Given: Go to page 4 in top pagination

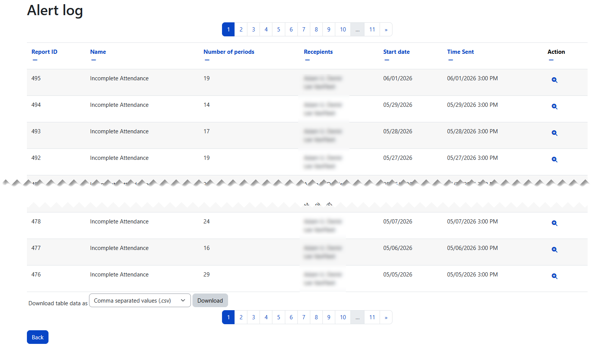Looking at the screenshot, I should click(x=266, y=30).
